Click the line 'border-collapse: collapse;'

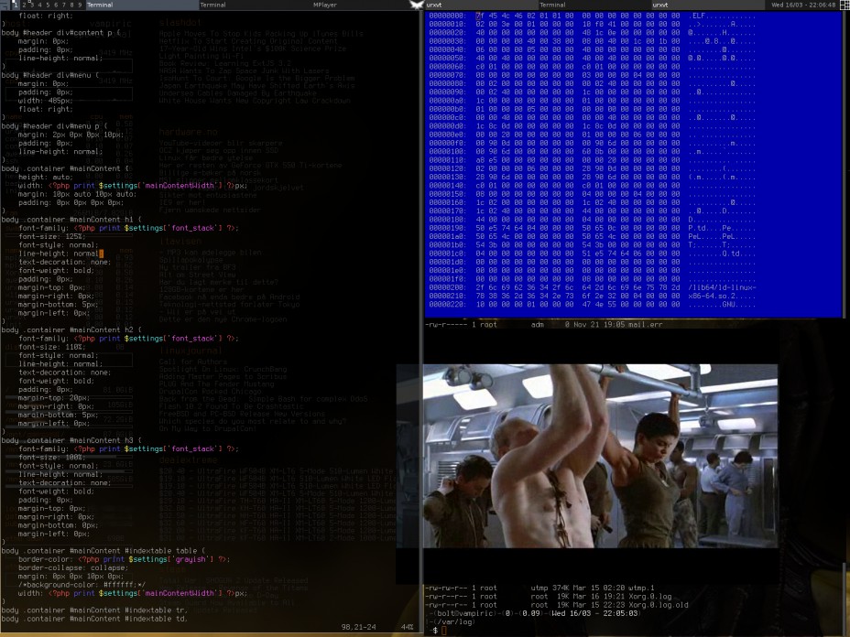[73, 568]
